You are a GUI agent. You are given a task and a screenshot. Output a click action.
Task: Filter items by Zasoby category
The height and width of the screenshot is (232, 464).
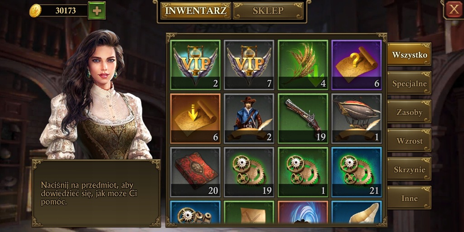[x=409, y=112]
